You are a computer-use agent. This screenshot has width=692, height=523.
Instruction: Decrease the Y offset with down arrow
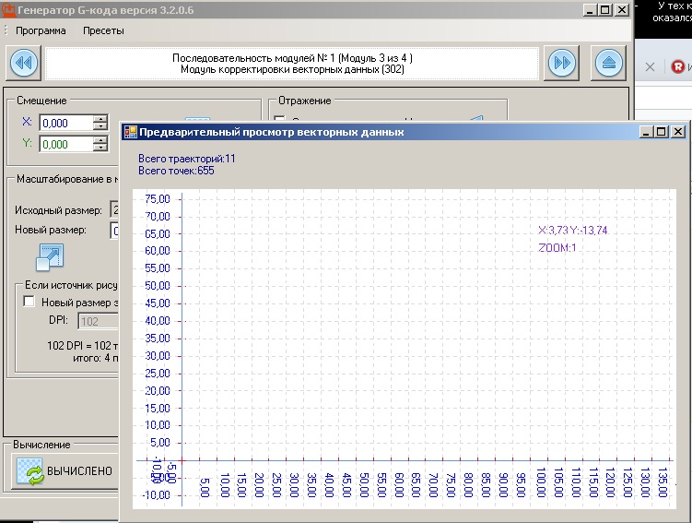pos(100,148)
